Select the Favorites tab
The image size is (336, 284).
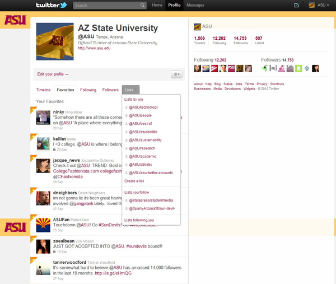pyautogui.click(x=66, y=90)
